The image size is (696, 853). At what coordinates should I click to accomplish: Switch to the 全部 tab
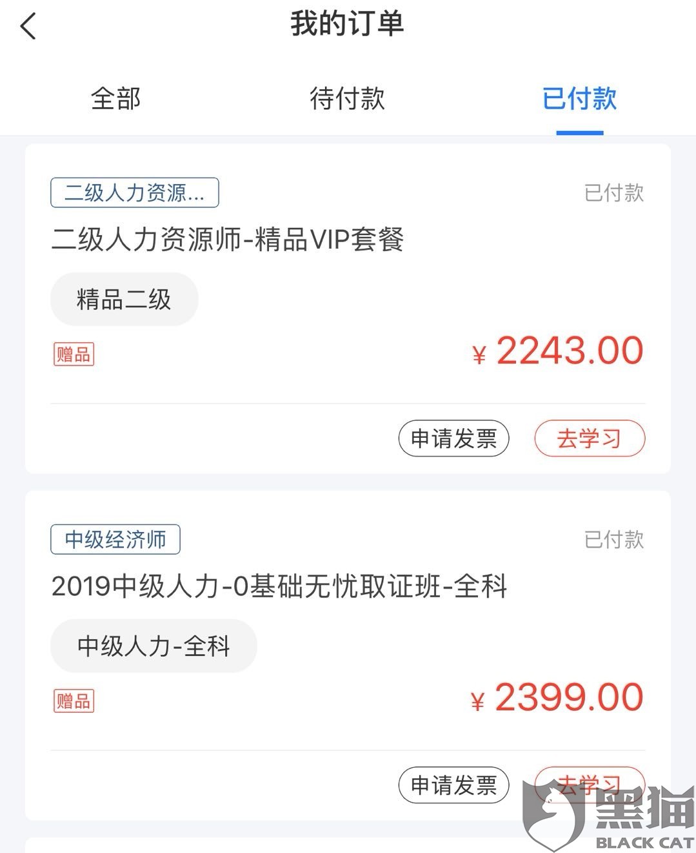pyautogui.click(x=116, y=99)
